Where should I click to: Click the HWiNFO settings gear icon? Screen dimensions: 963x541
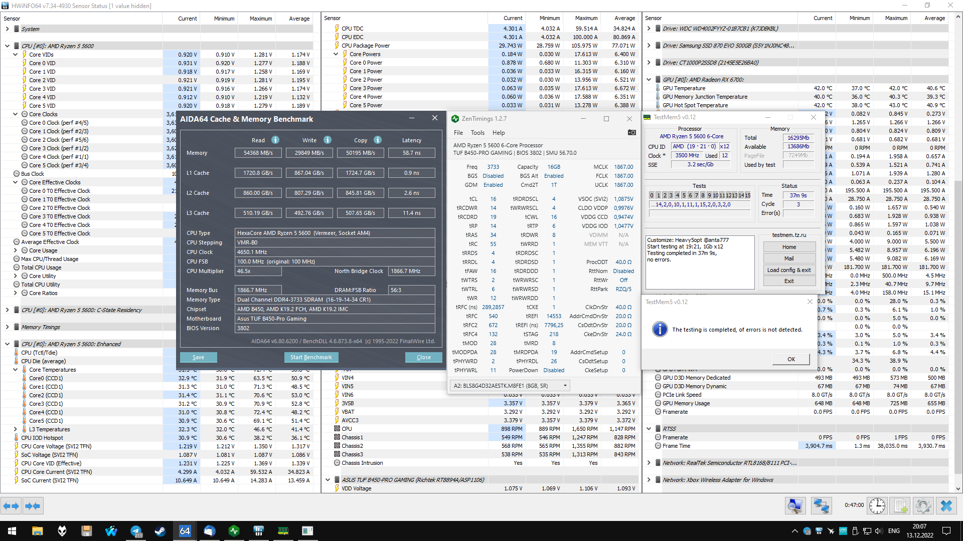click(923, 506)
